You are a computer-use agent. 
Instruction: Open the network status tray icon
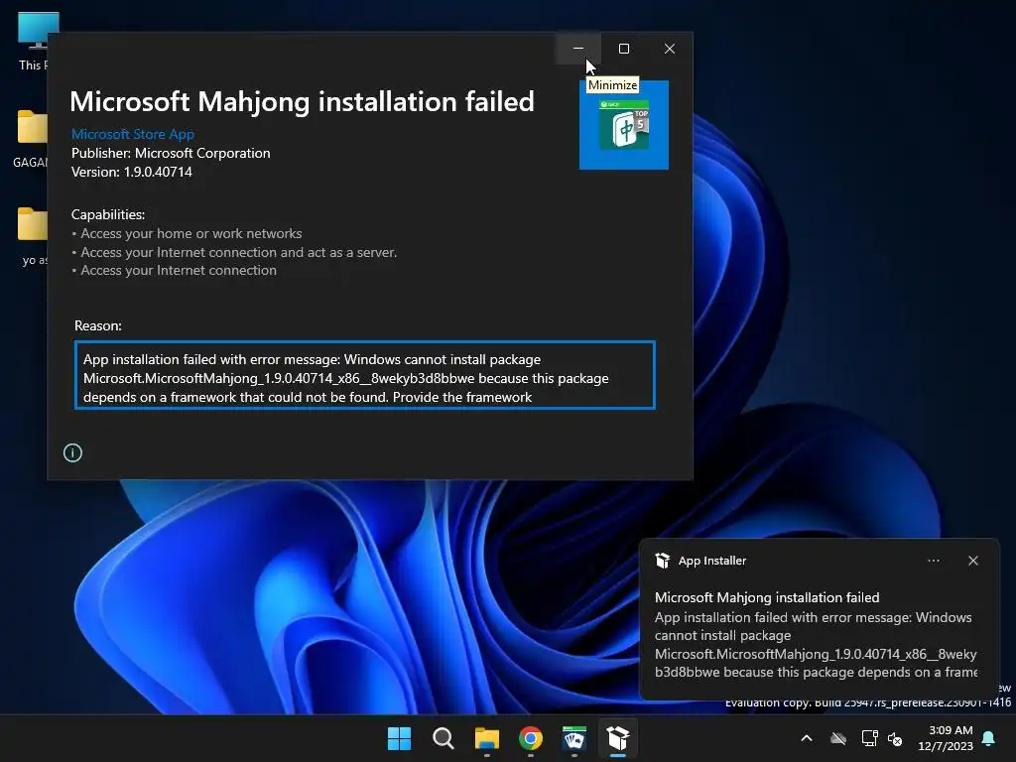click(869, 738)
